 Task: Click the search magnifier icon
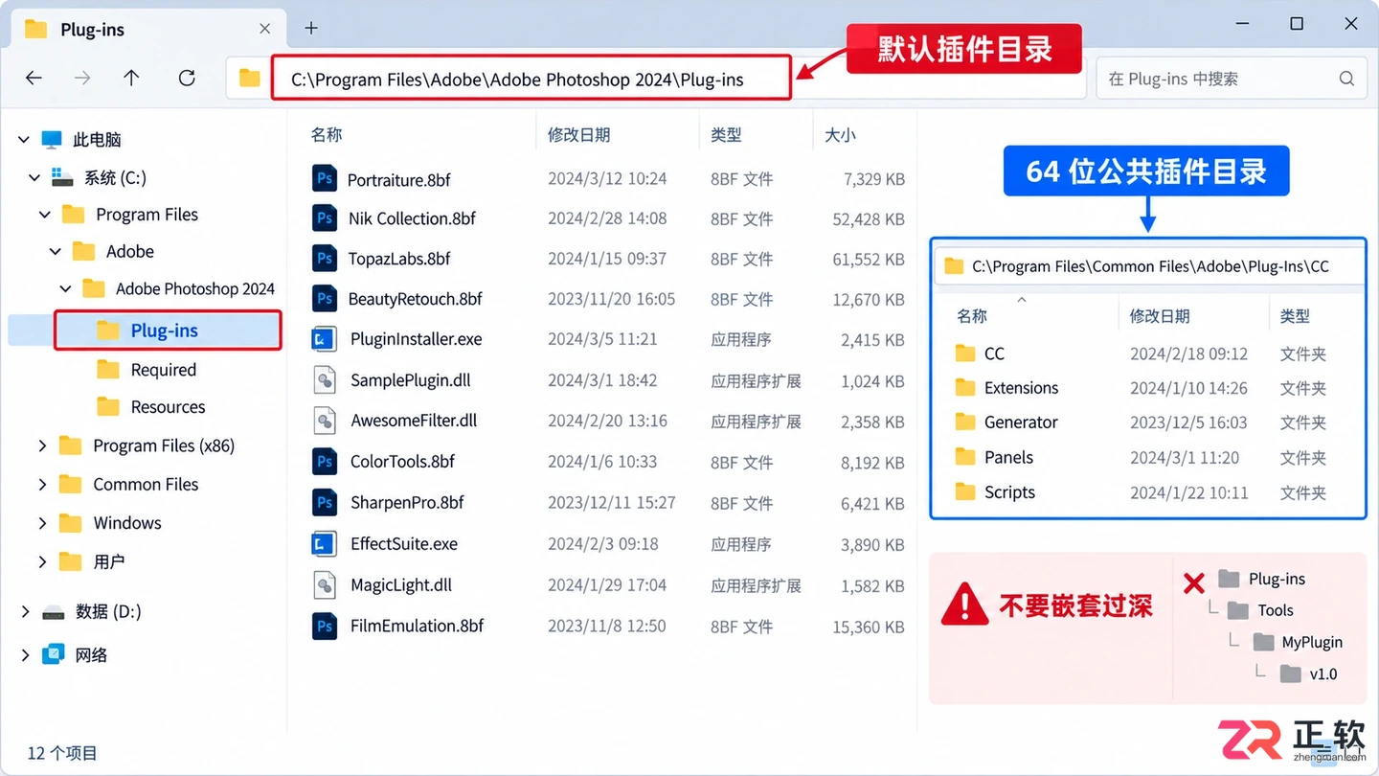click(x=1346, y=79)
